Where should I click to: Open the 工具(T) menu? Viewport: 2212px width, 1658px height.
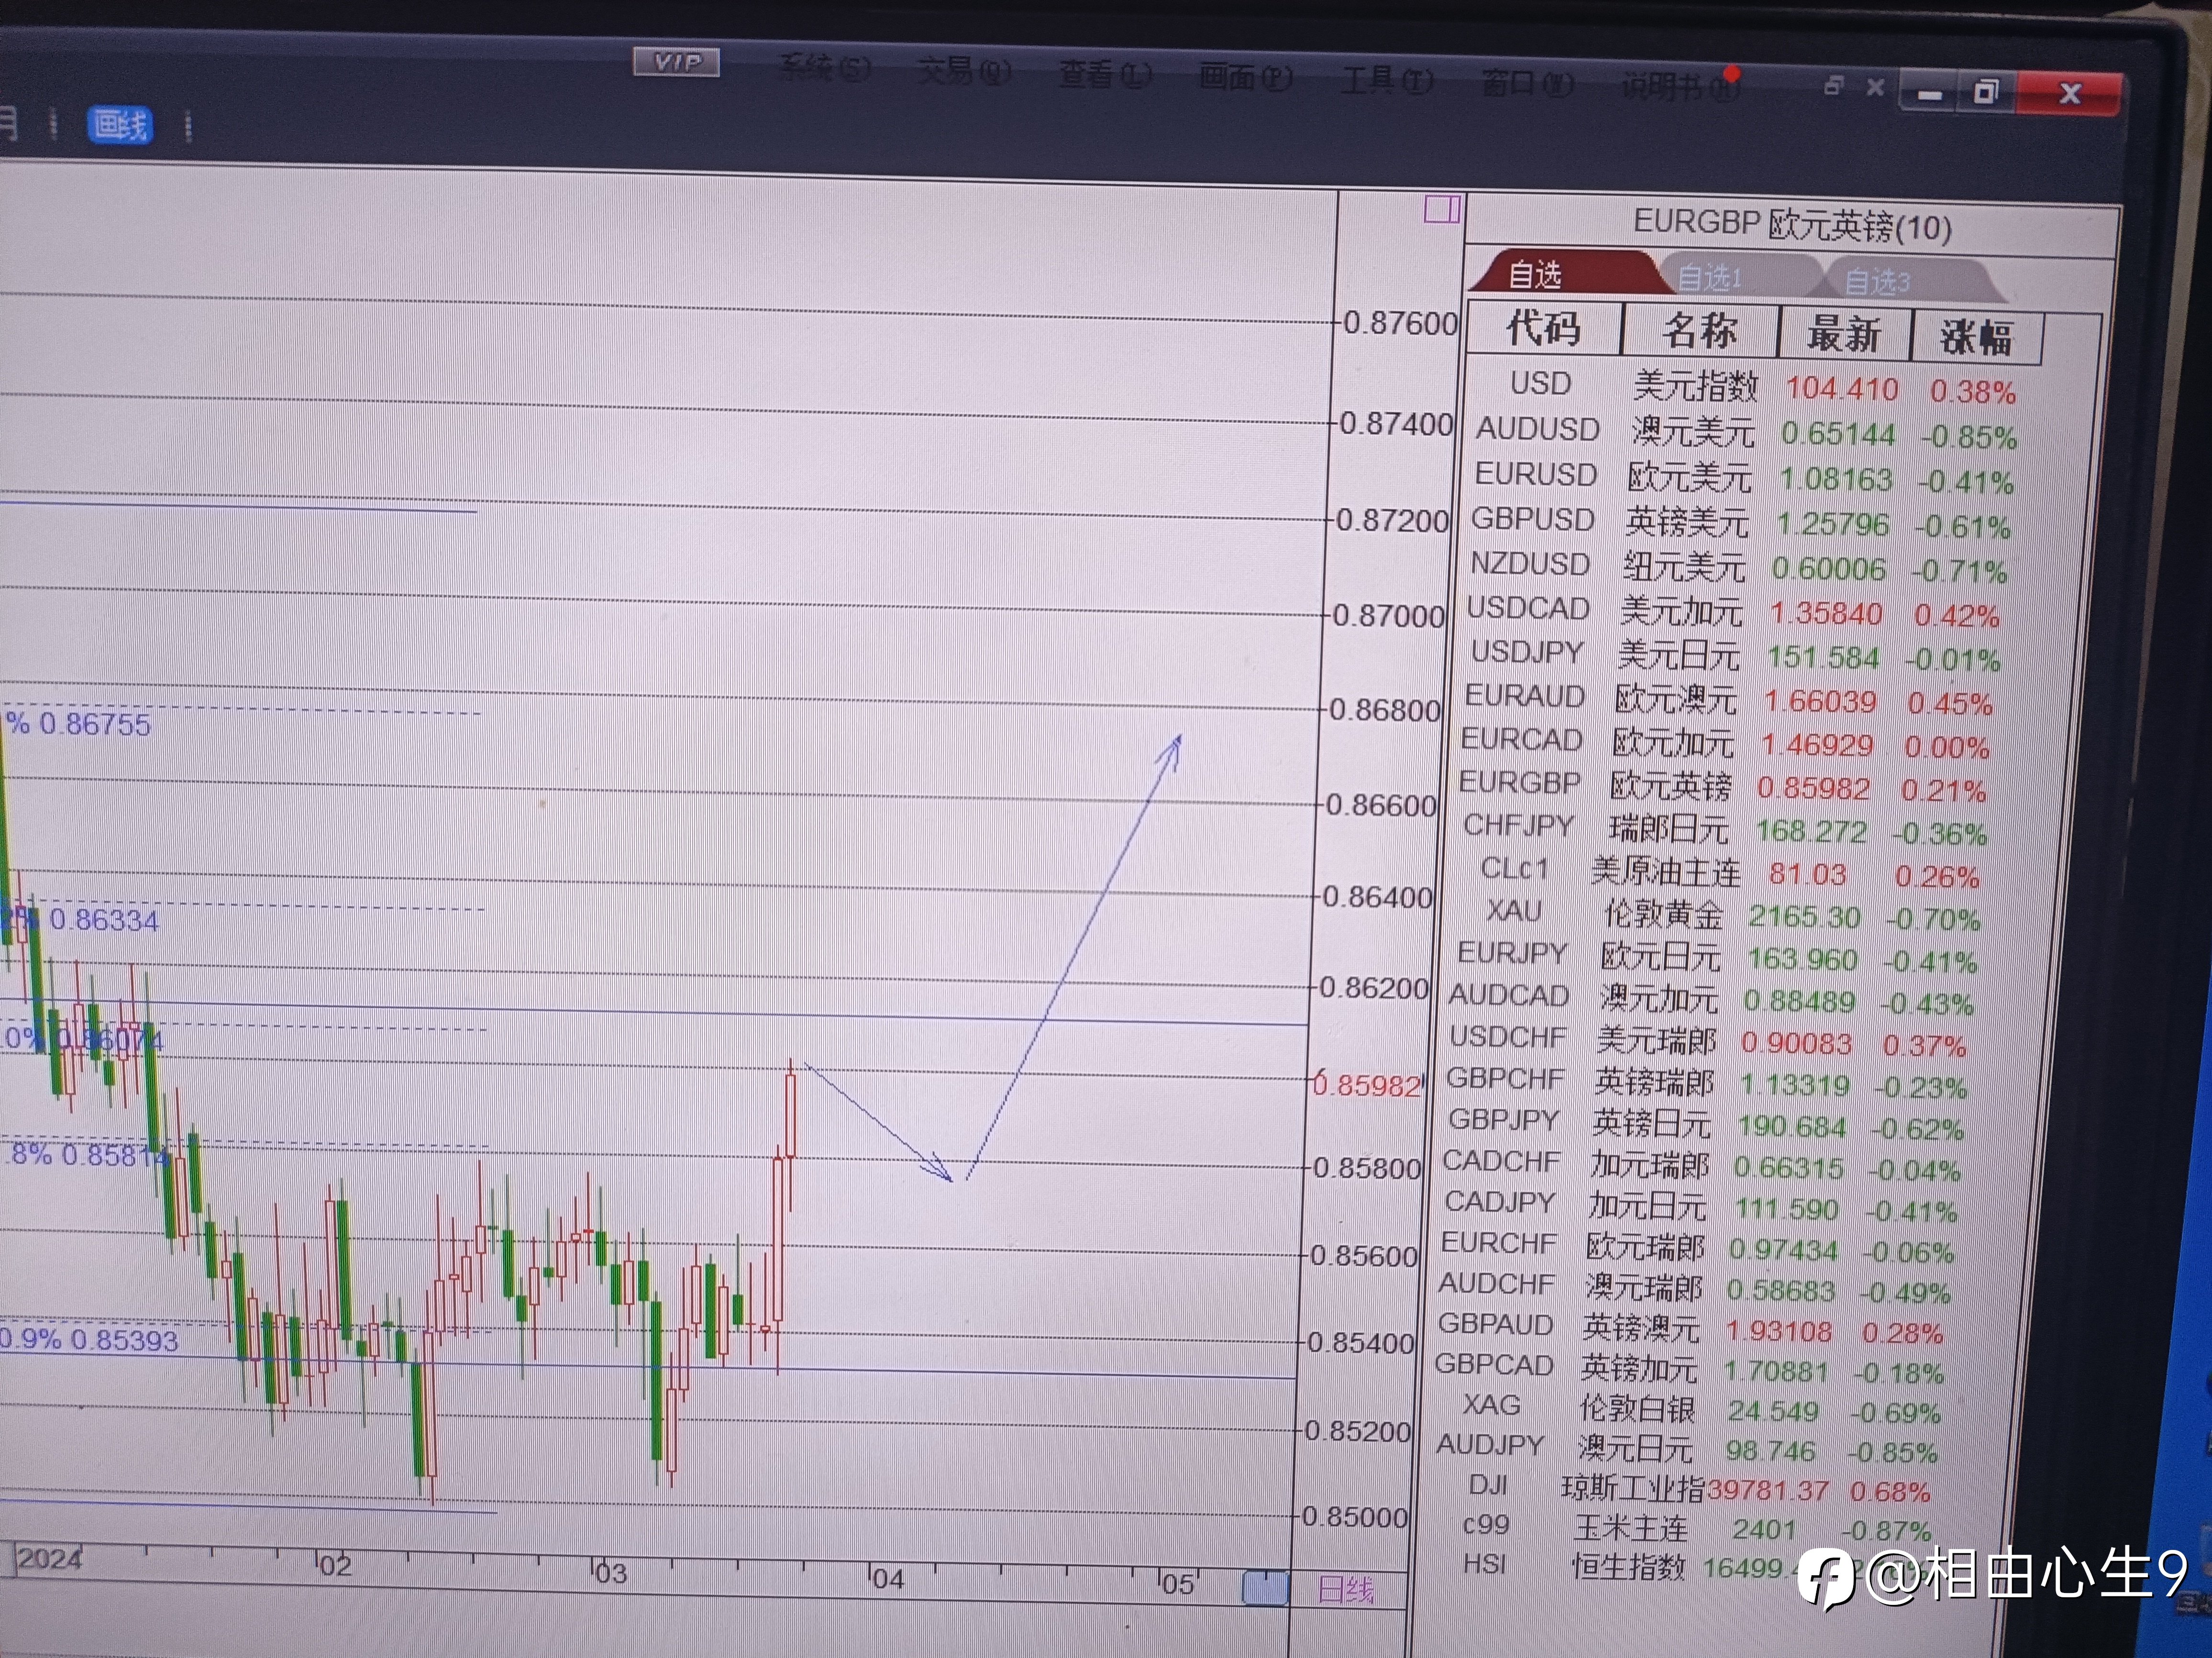click(x=1387, y=80)
